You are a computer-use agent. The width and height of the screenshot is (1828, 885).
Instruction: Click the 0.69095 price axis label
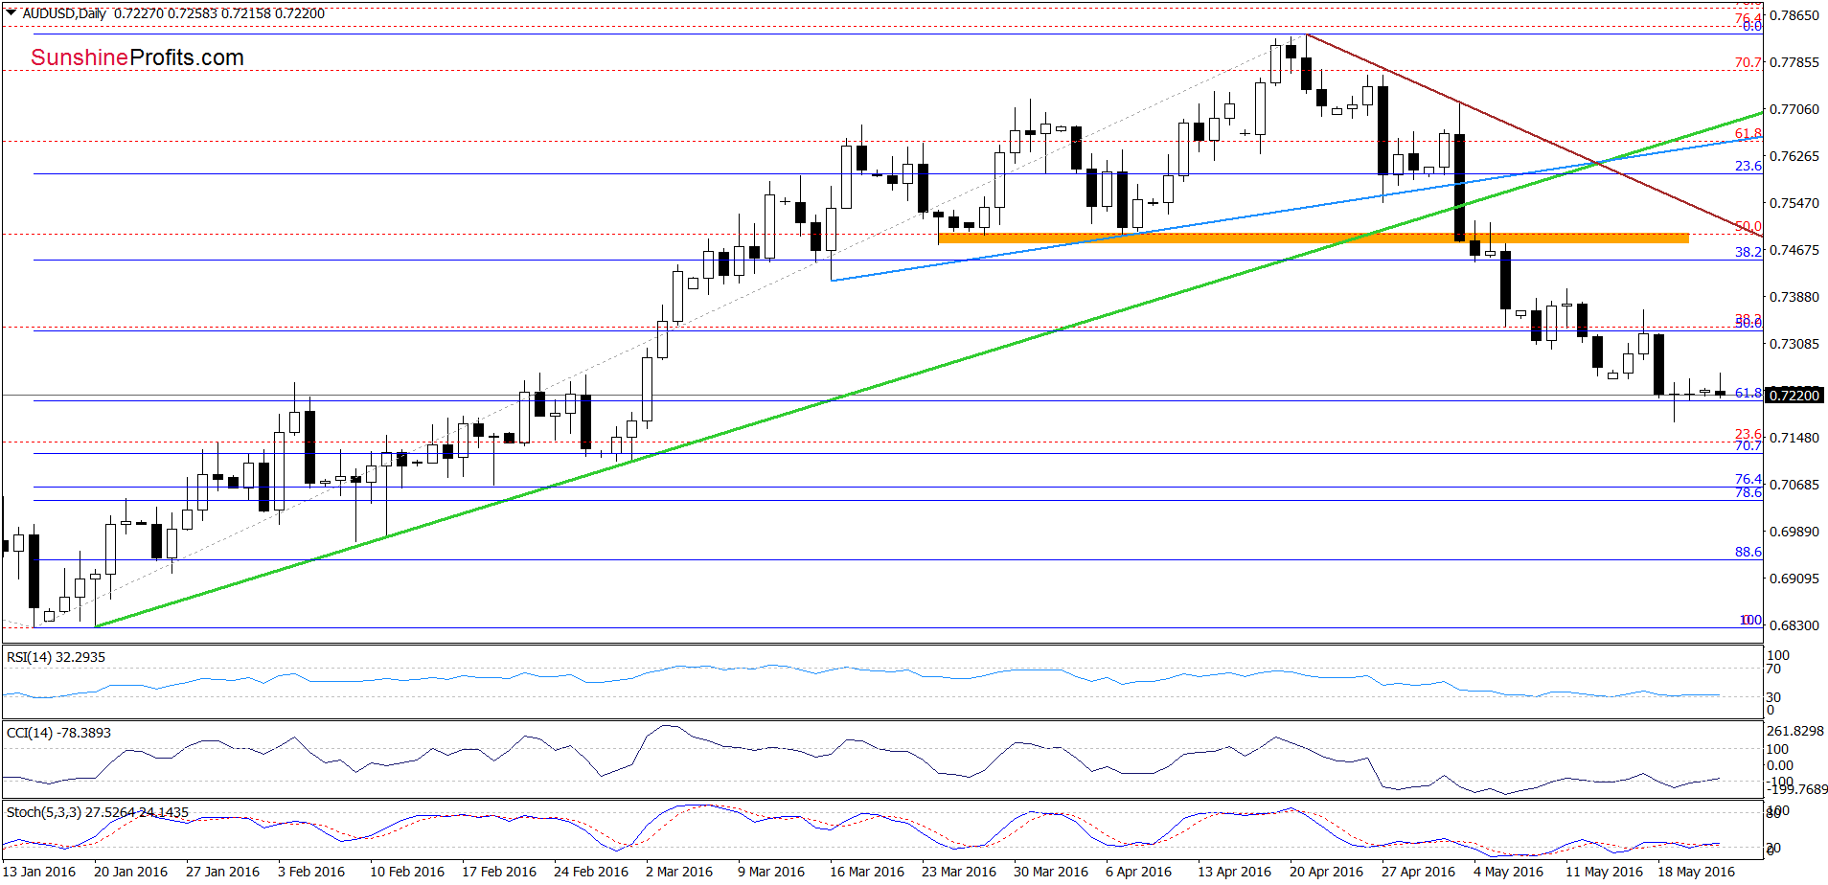(x=1794, y=579)
